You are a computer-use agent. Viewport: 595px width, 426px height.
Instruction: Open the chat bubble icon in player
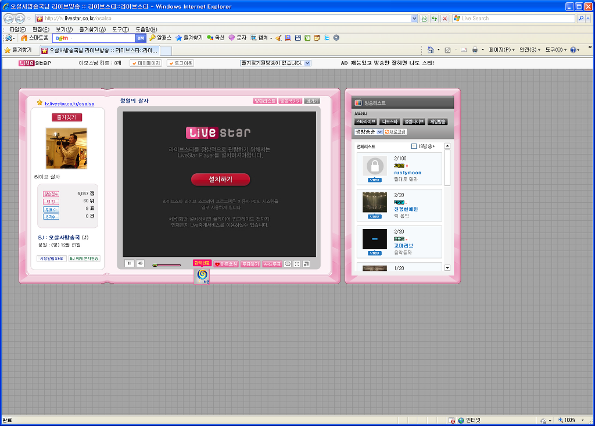tap(288, 264)
